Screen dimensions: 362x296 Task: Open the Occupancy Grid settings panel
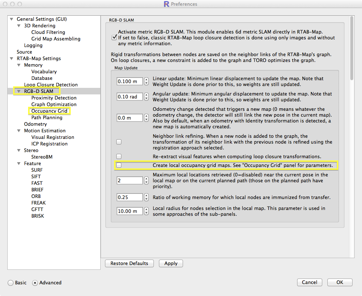coord(49,111)
